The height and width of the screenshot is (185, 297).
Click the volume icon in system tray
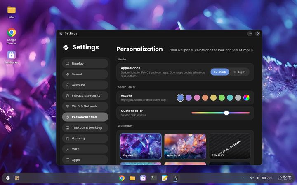pyautogui.click(x=258, y=178)
